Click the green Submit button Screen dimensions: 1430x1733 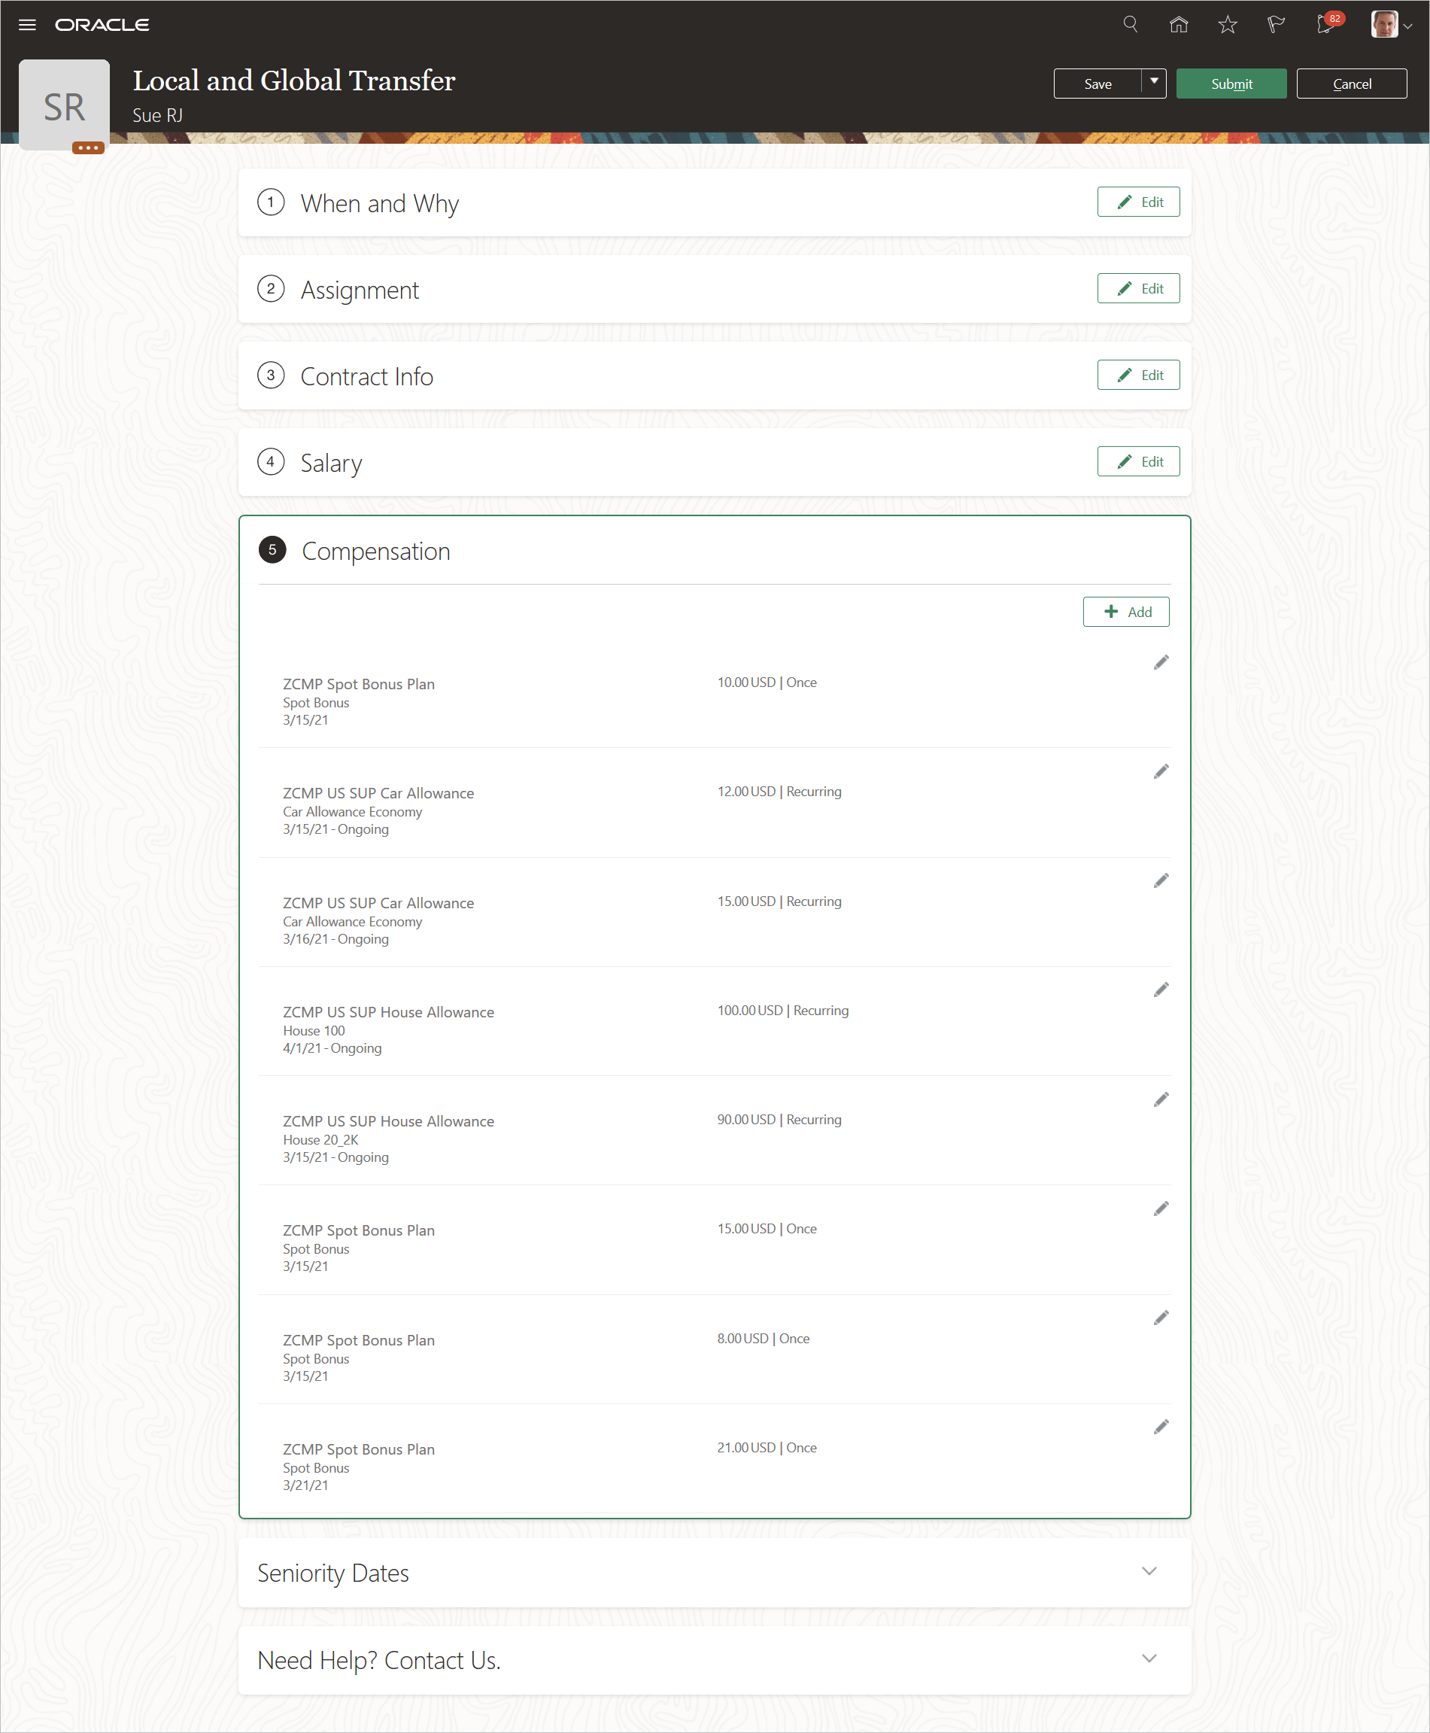(1231, 84)
